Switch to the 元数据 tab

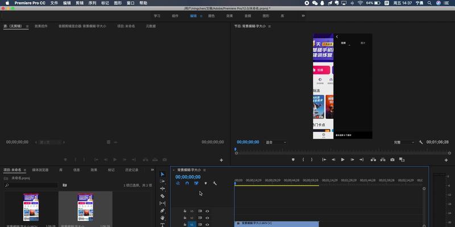click(151, 26)
